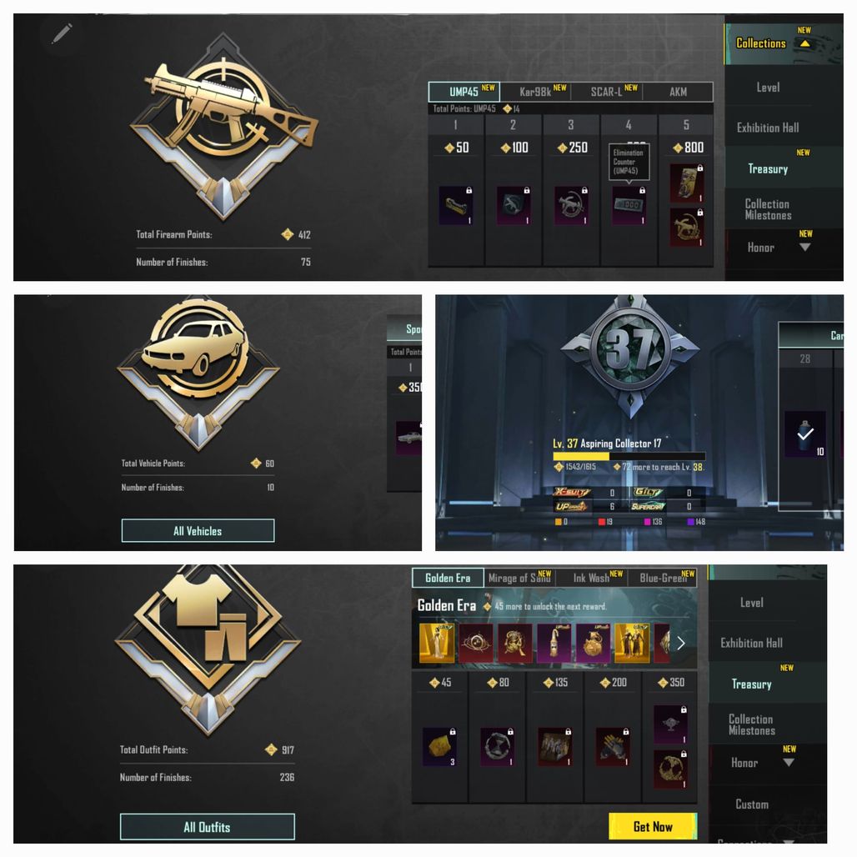Viewport: 857px width, 857px height.
Task: Click the All Outfits button
Action: point(207,827)
